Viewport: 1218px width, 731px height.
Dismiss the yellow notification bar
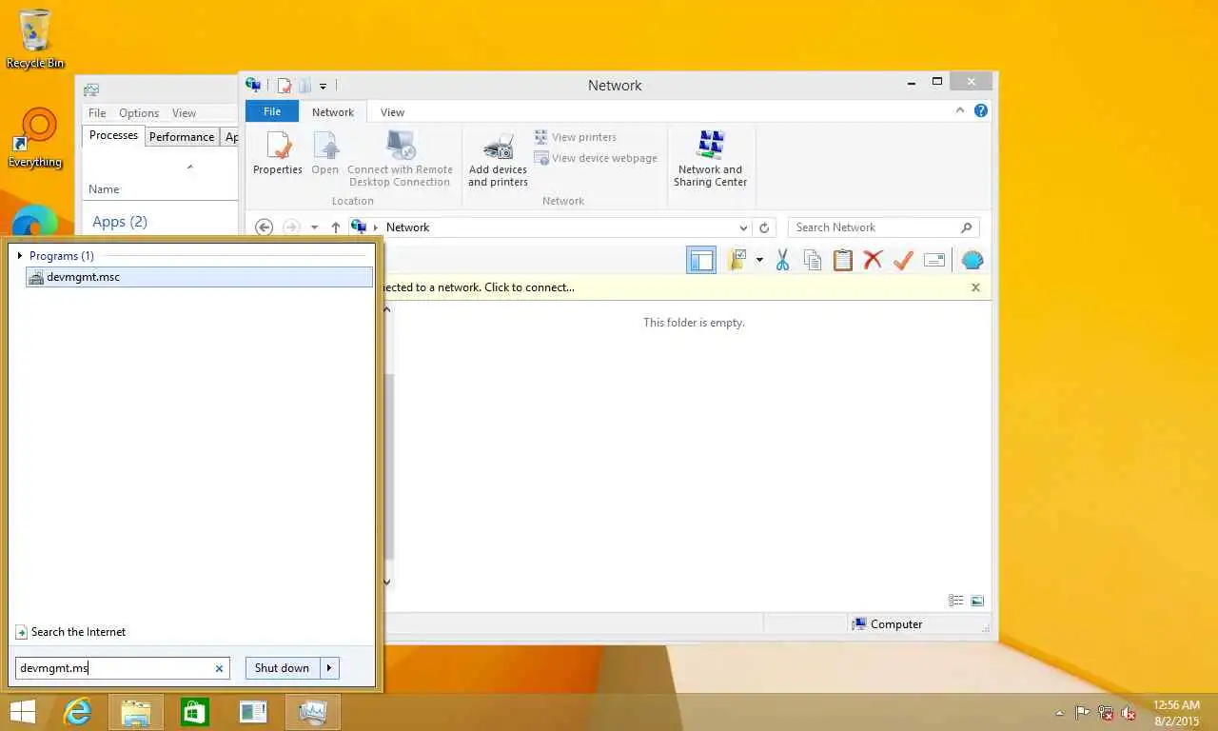(x=975, y=287)
